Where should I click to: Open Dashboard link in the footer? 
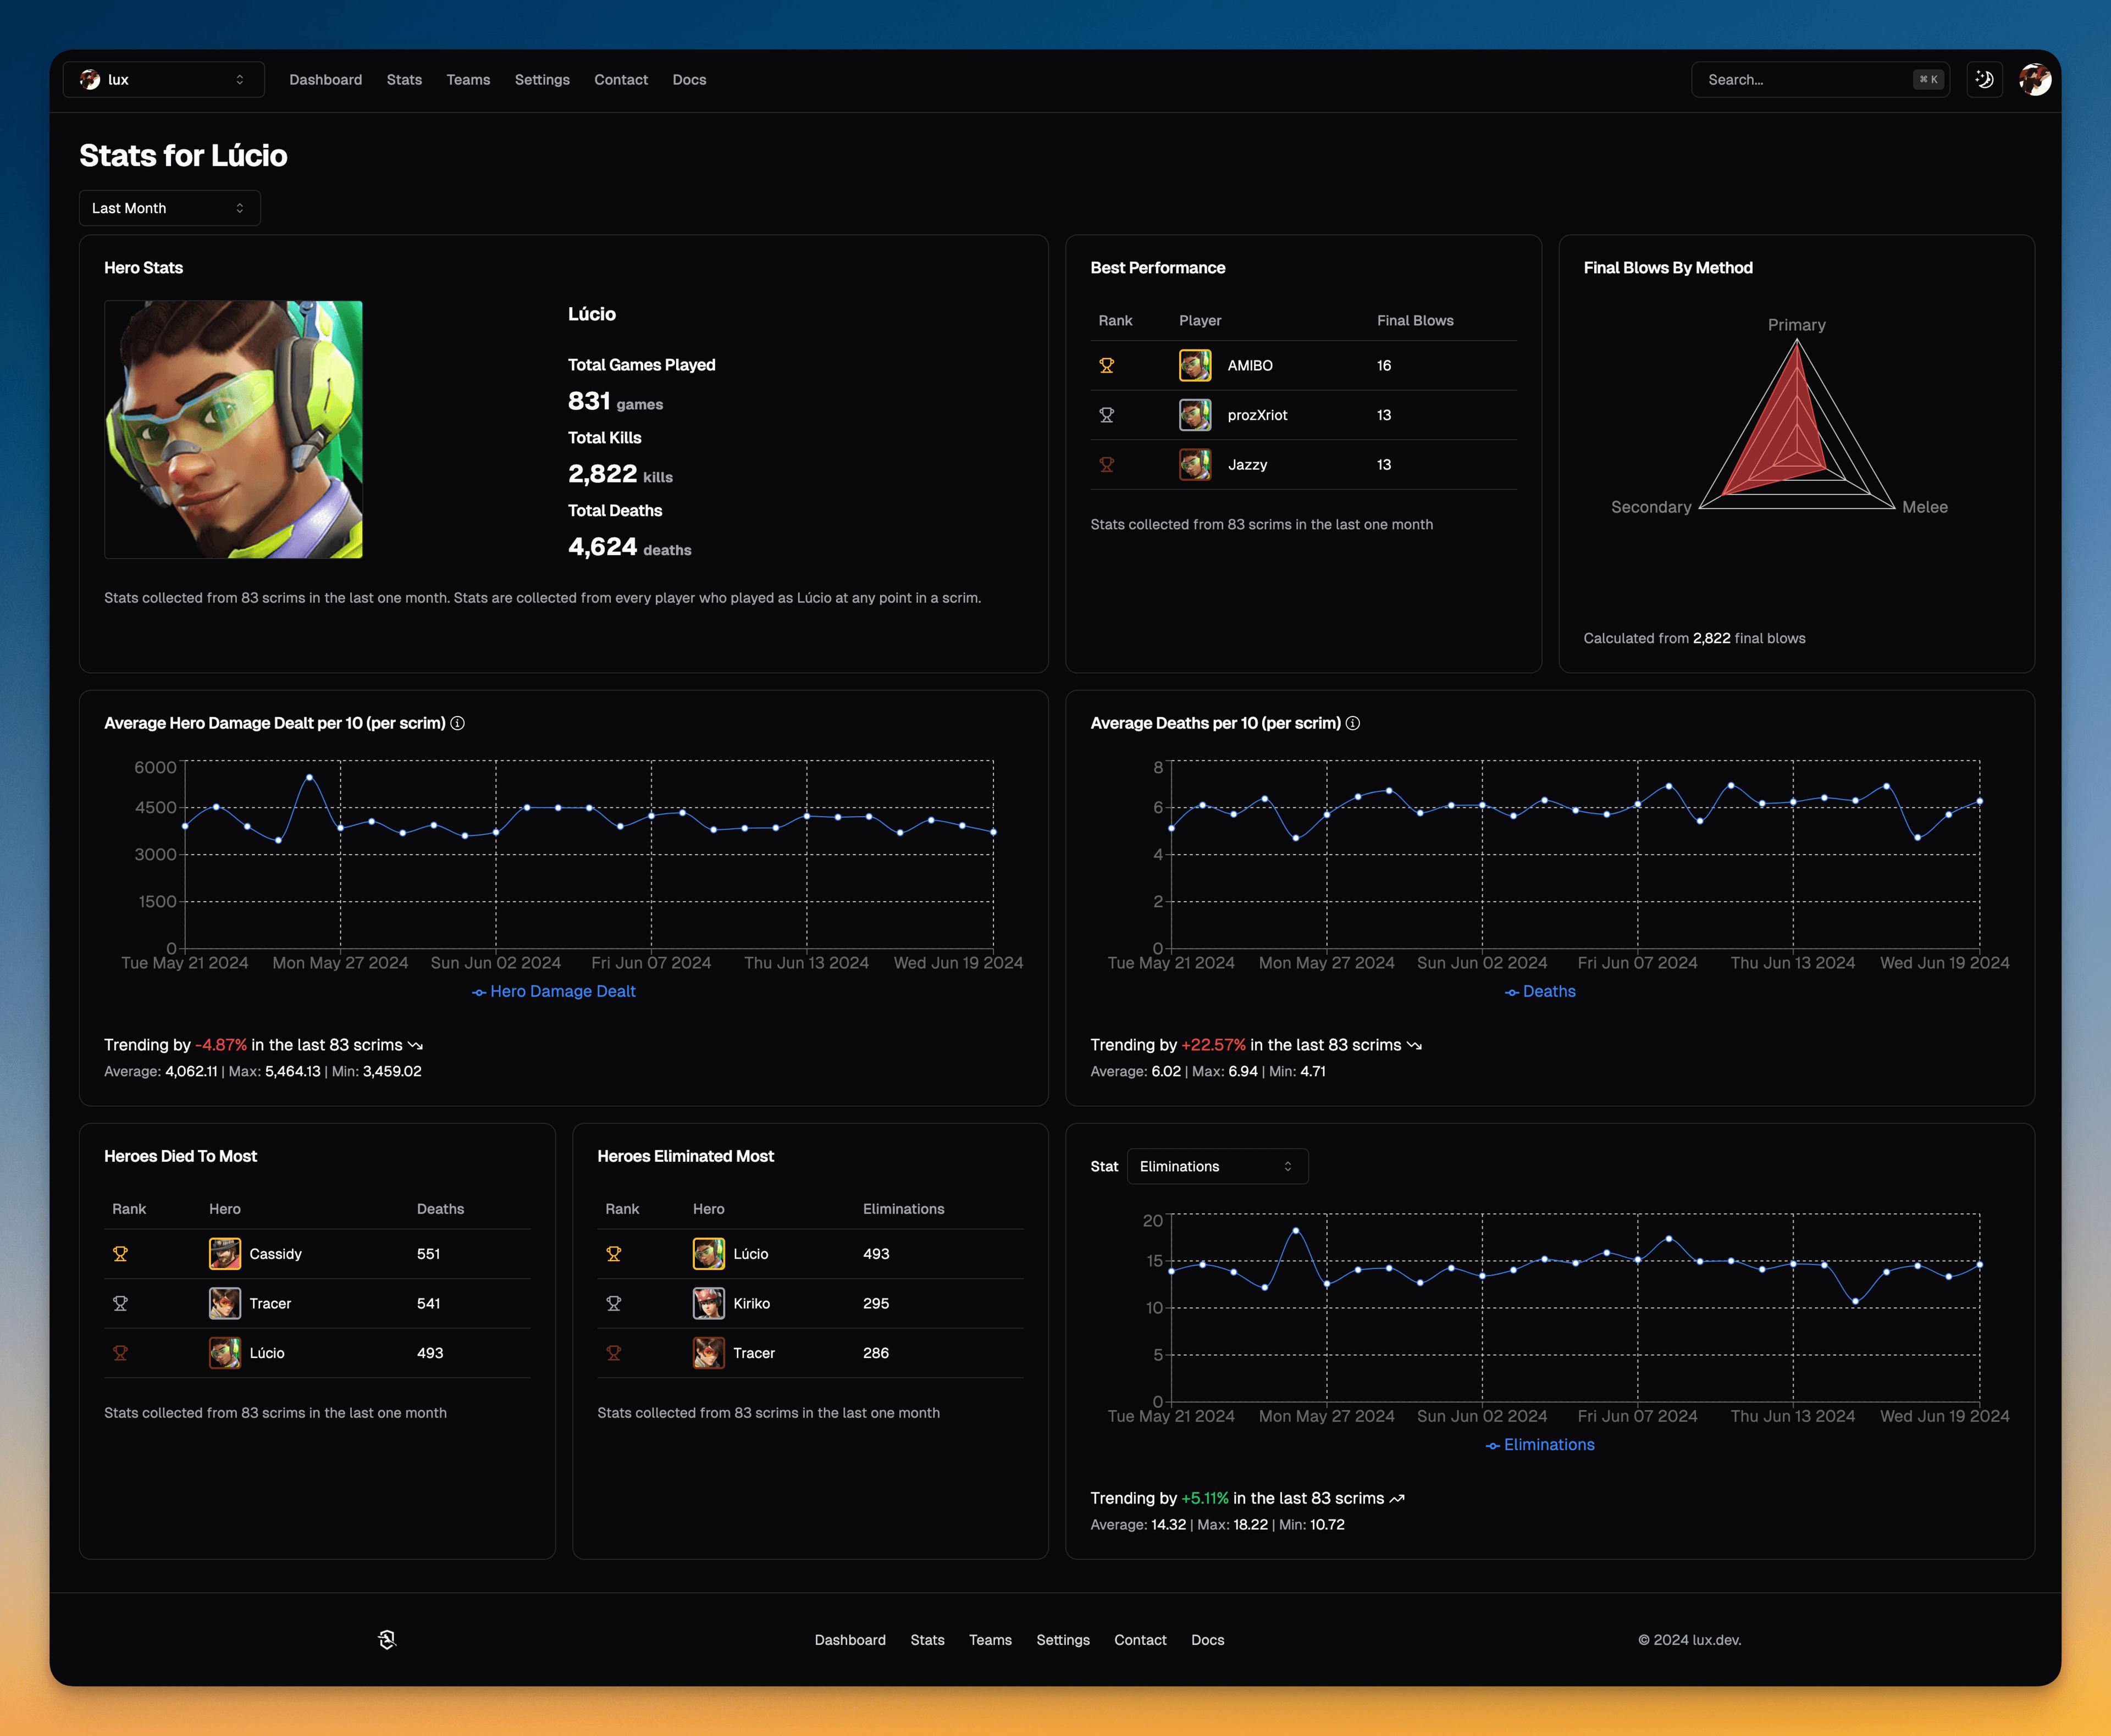tap(849, 1640)
